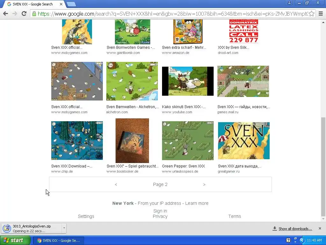The height and width of the screenshot is (245, 326).
Task: Open the Privacy footer link
Action: (x=160, y=217)
